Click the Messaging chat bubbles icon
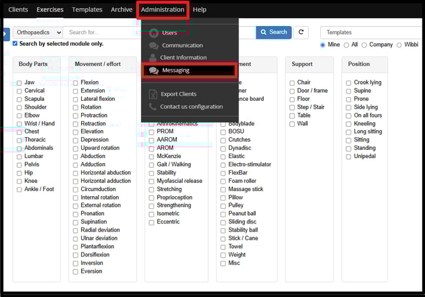425x297 pixels. [x=153, y=70]
